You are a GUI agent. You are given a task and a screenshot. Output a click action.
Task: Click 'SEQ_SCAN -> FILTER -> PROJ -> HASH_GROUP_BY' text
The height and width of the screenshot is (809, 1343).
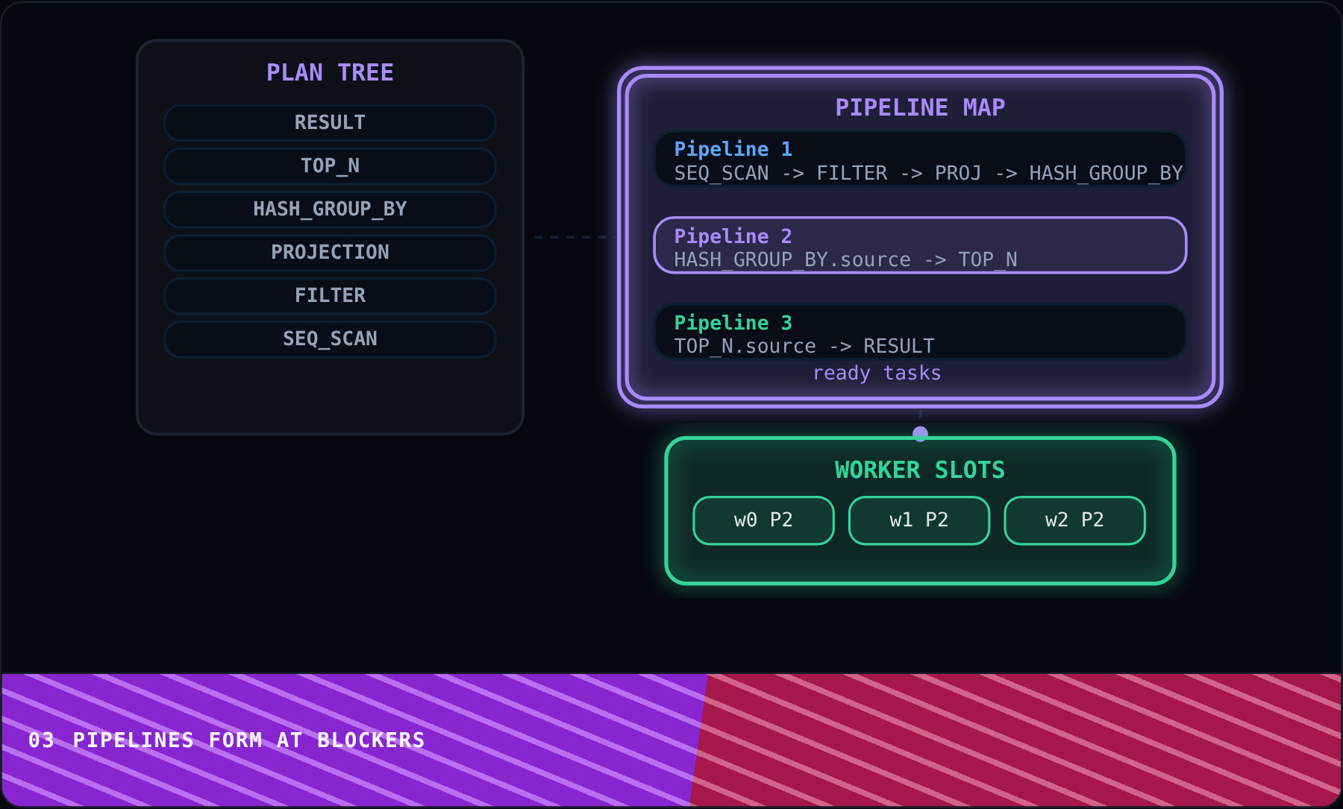pos(928,173)
